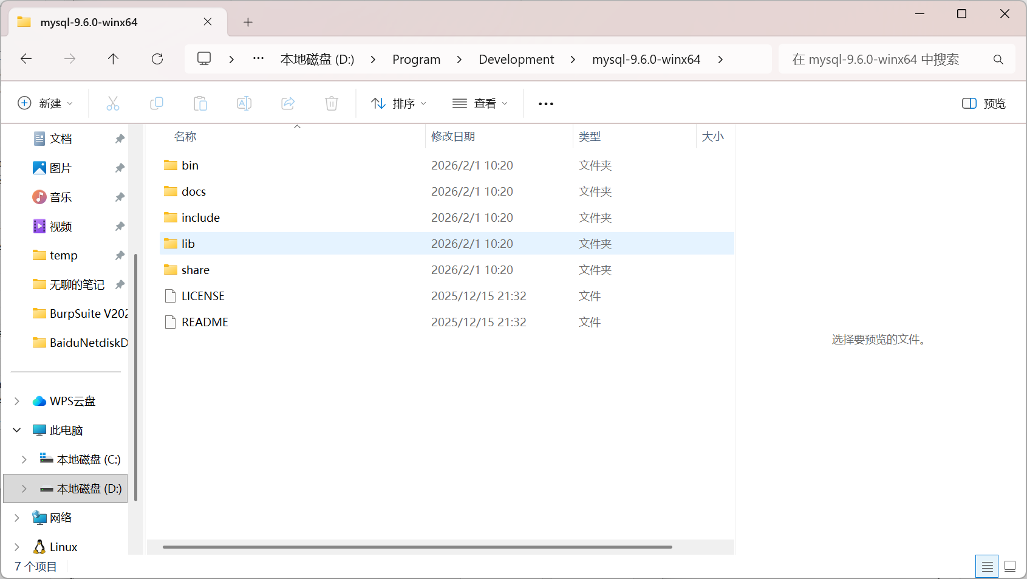Click the New item button
The height and width of the screenshot is (579, 1027).
click(46, 103)
